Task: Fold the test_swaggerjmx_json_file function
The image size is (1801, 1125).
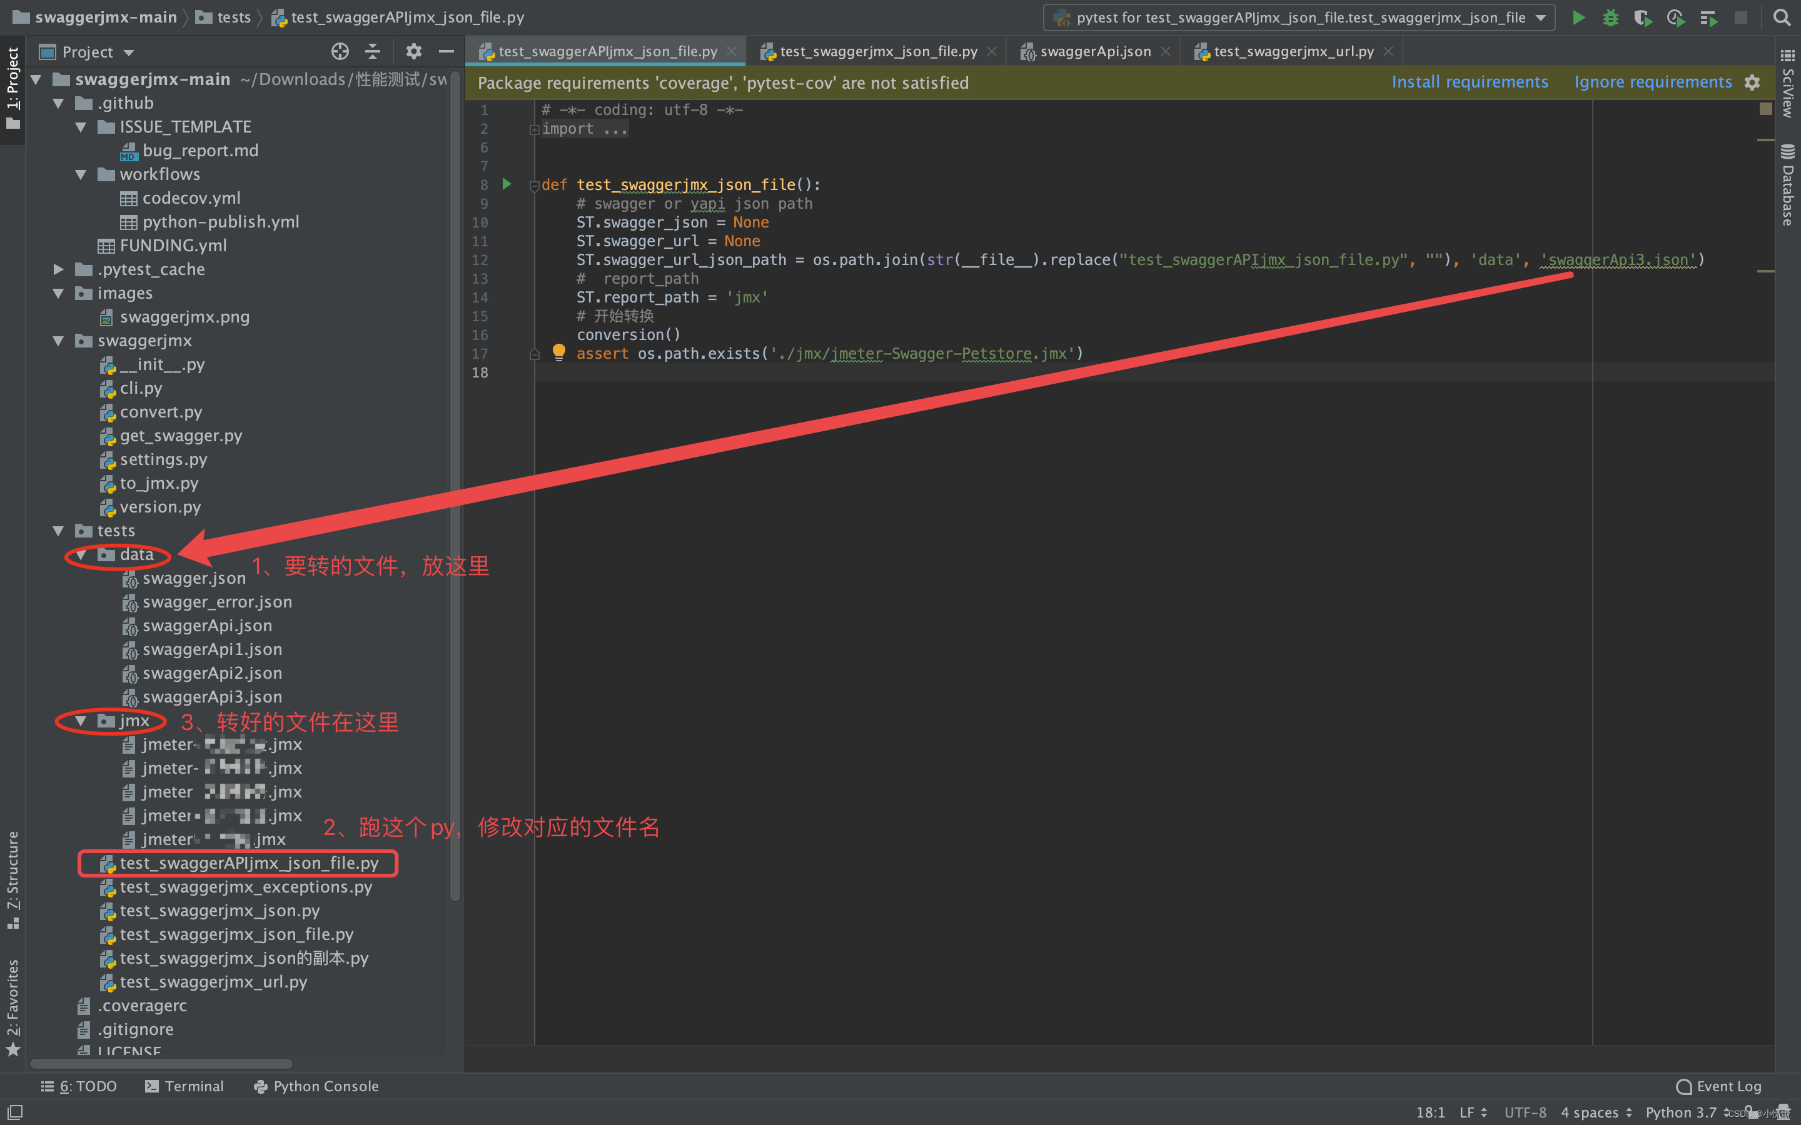Action: point(533,185)
